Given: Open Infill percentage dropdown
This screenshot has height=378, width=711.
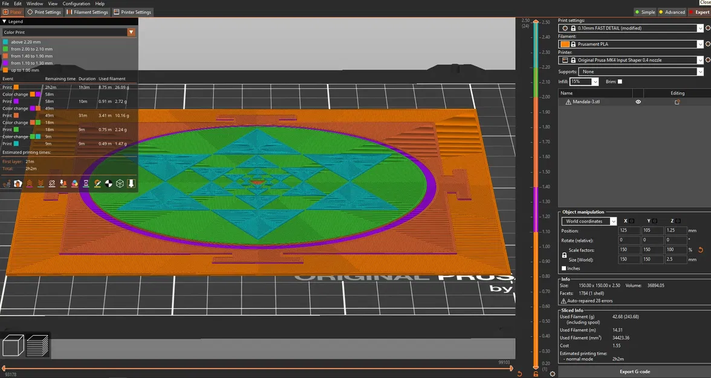Looking at the screenshot, I should click(595, 82).
